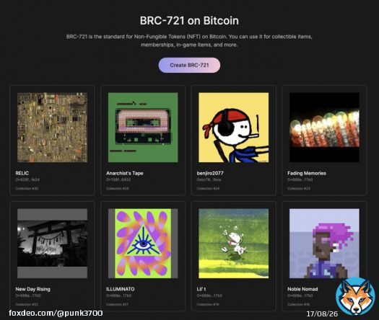Screen dimensions: 379x320
Task: Click the Collection number in Anarchist's Tape card
Action: 118,189
